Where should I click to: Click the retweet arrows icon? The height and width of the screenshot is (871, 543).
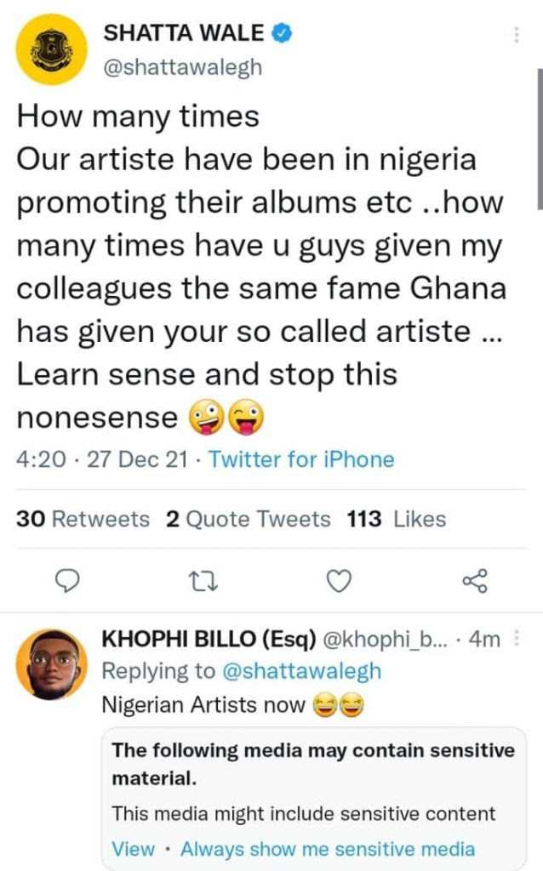tap(201, 581)
